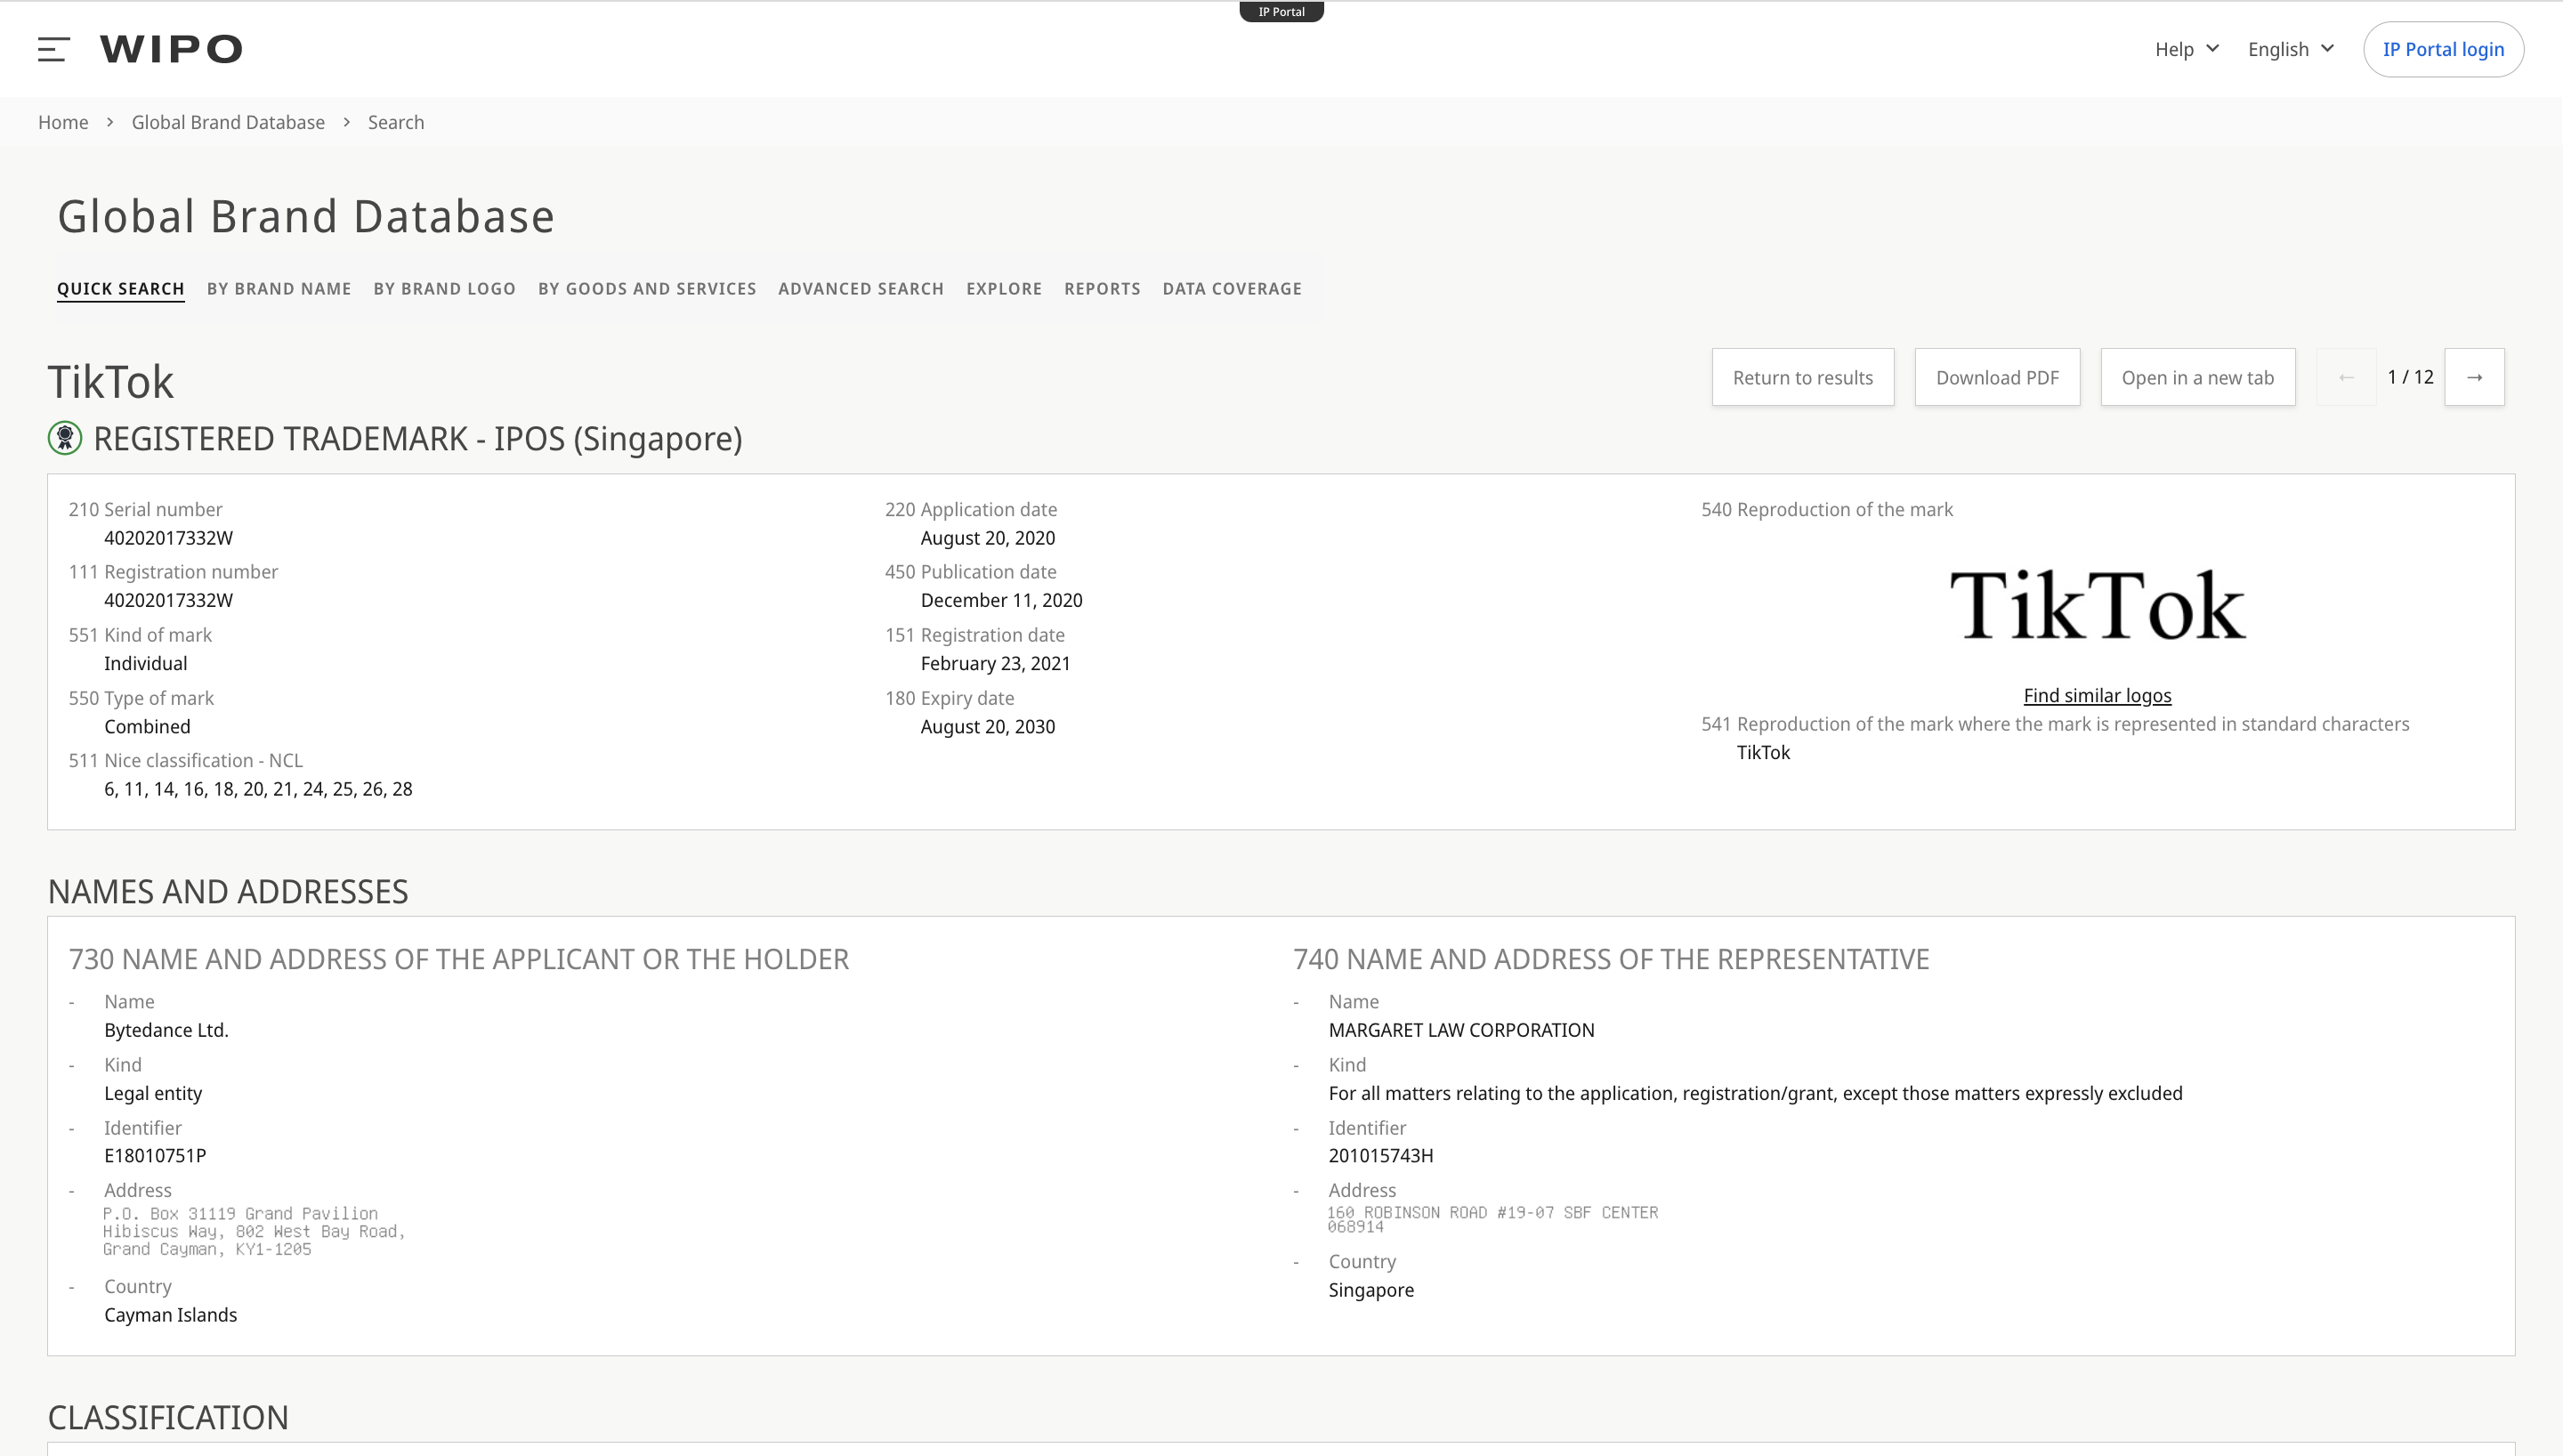2563x1456 pixels.
Task: Select By Goods and Services tab
Action: coord(647,289)
